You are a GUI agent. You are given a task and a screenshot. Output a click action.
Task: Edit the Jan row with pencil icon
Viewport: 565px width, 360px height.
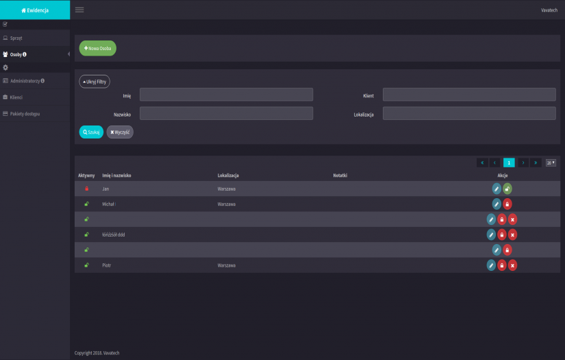(497, 189)
